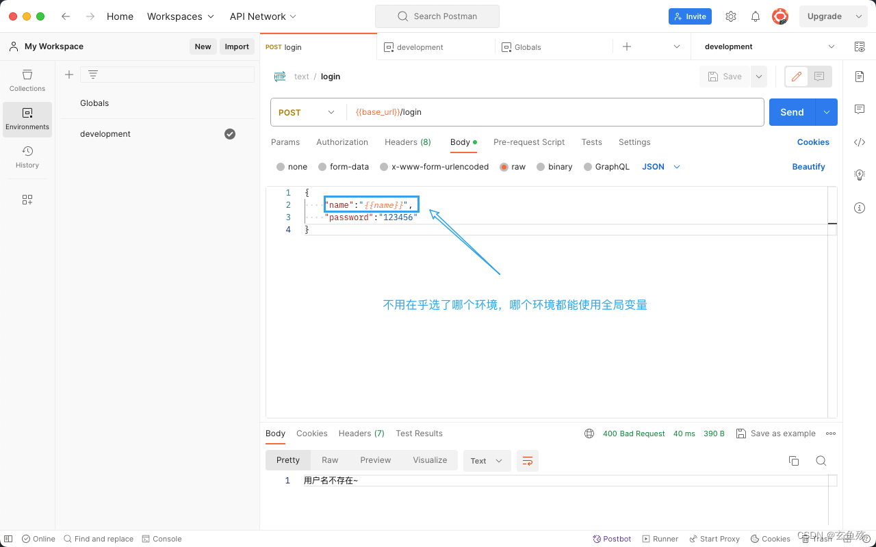Select the Globals environment row
This screenshot has height=547, width=876.
(157, 103)
